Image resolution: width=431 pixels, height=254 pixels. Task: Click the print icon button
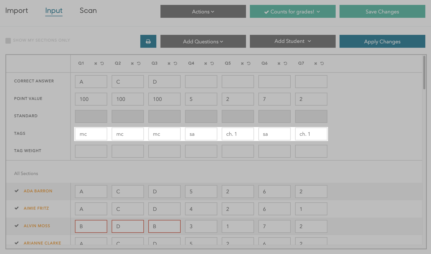[x=148, y=41]
